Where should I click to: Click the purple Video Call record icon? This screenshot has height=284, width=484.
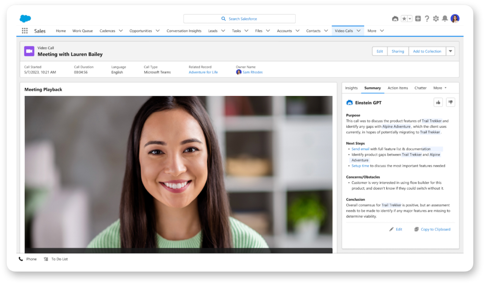(29, 51)
